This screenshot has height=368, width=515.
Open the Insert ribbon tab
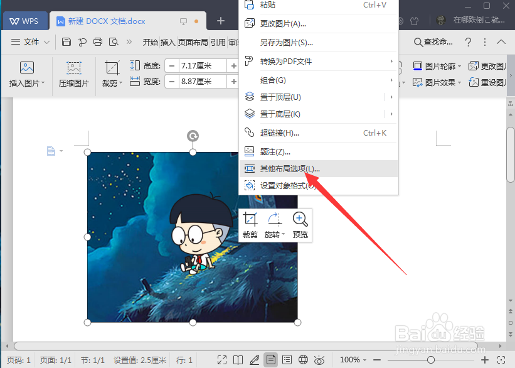click(x=168, y=42)
